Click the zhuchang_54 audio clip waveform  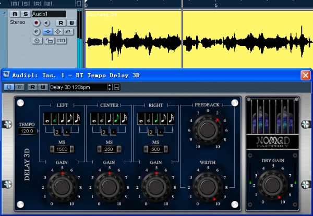coord(199,40)
